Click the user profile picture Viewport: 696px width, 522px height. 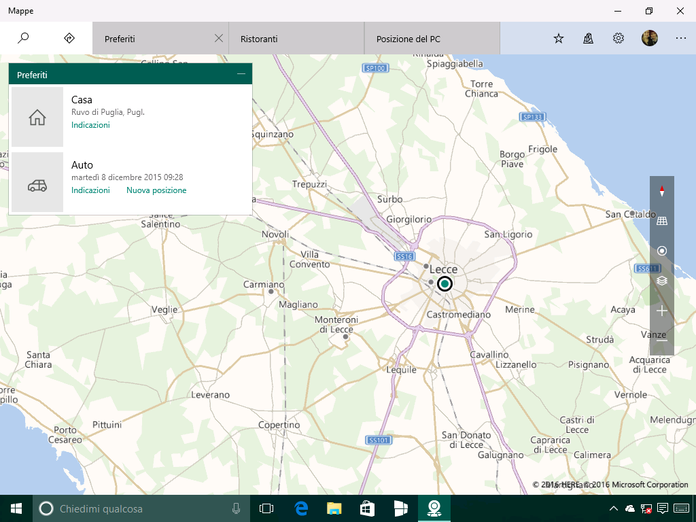point(649,38)
